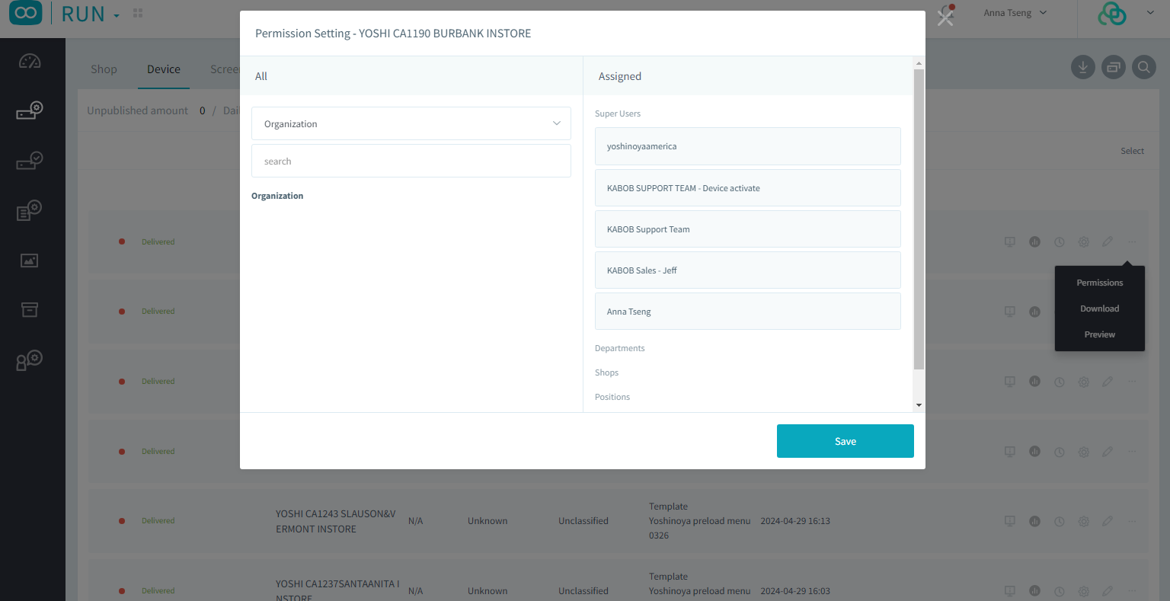Click the notification icon with red dot
This screenshot has height=601, width=1170.
946,14
